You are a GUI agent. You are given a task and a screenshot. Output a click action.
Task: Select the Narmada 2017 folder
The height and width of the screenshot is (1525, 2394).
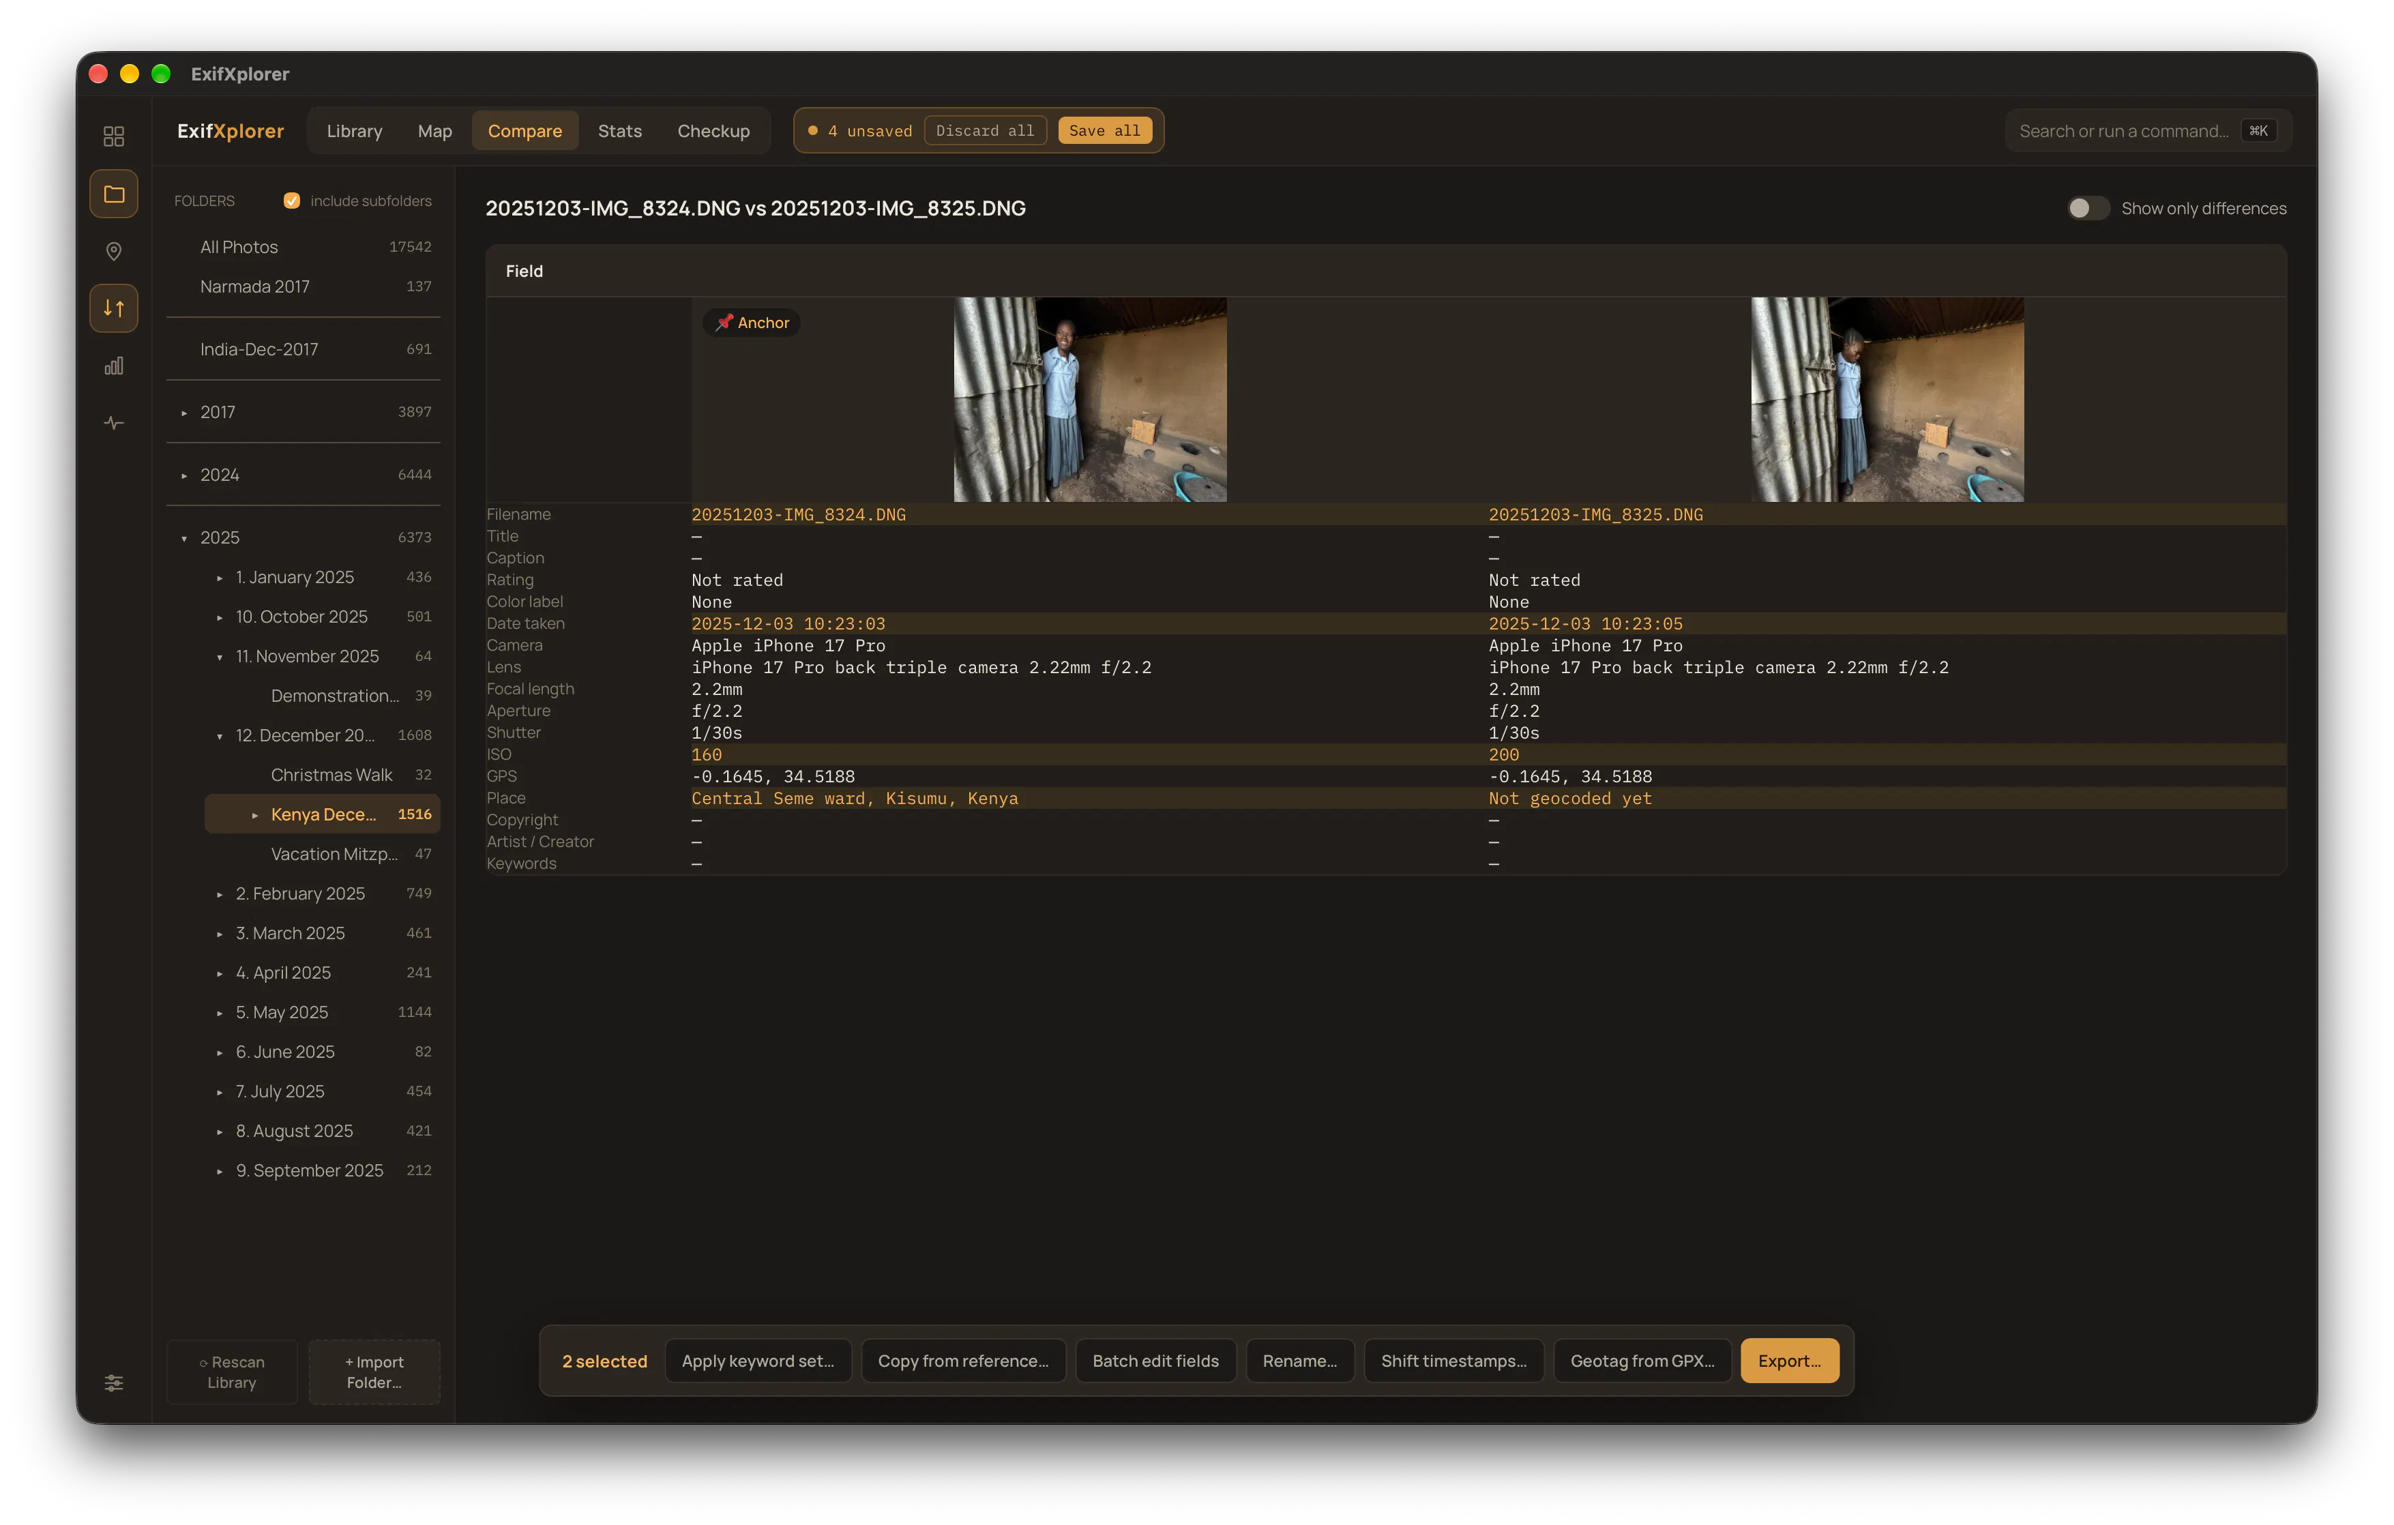[304, 286]
